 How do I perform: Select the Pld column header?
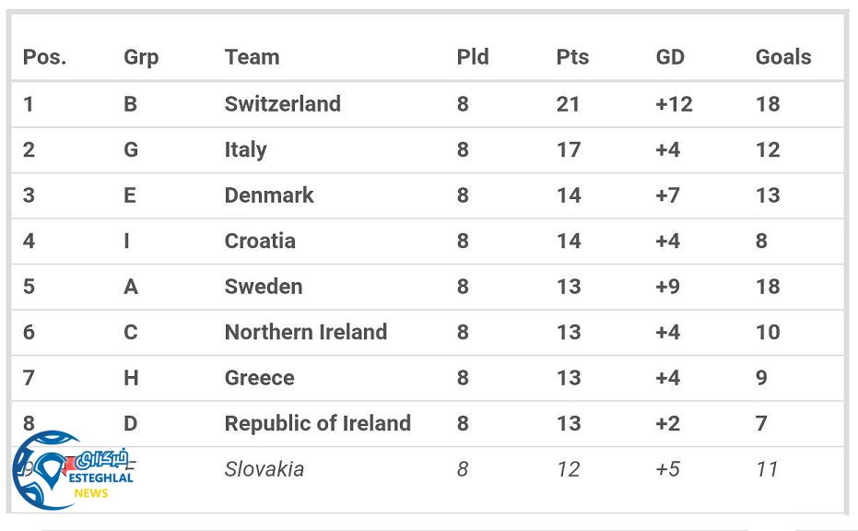pyautogui.click(x=475, y=57)
